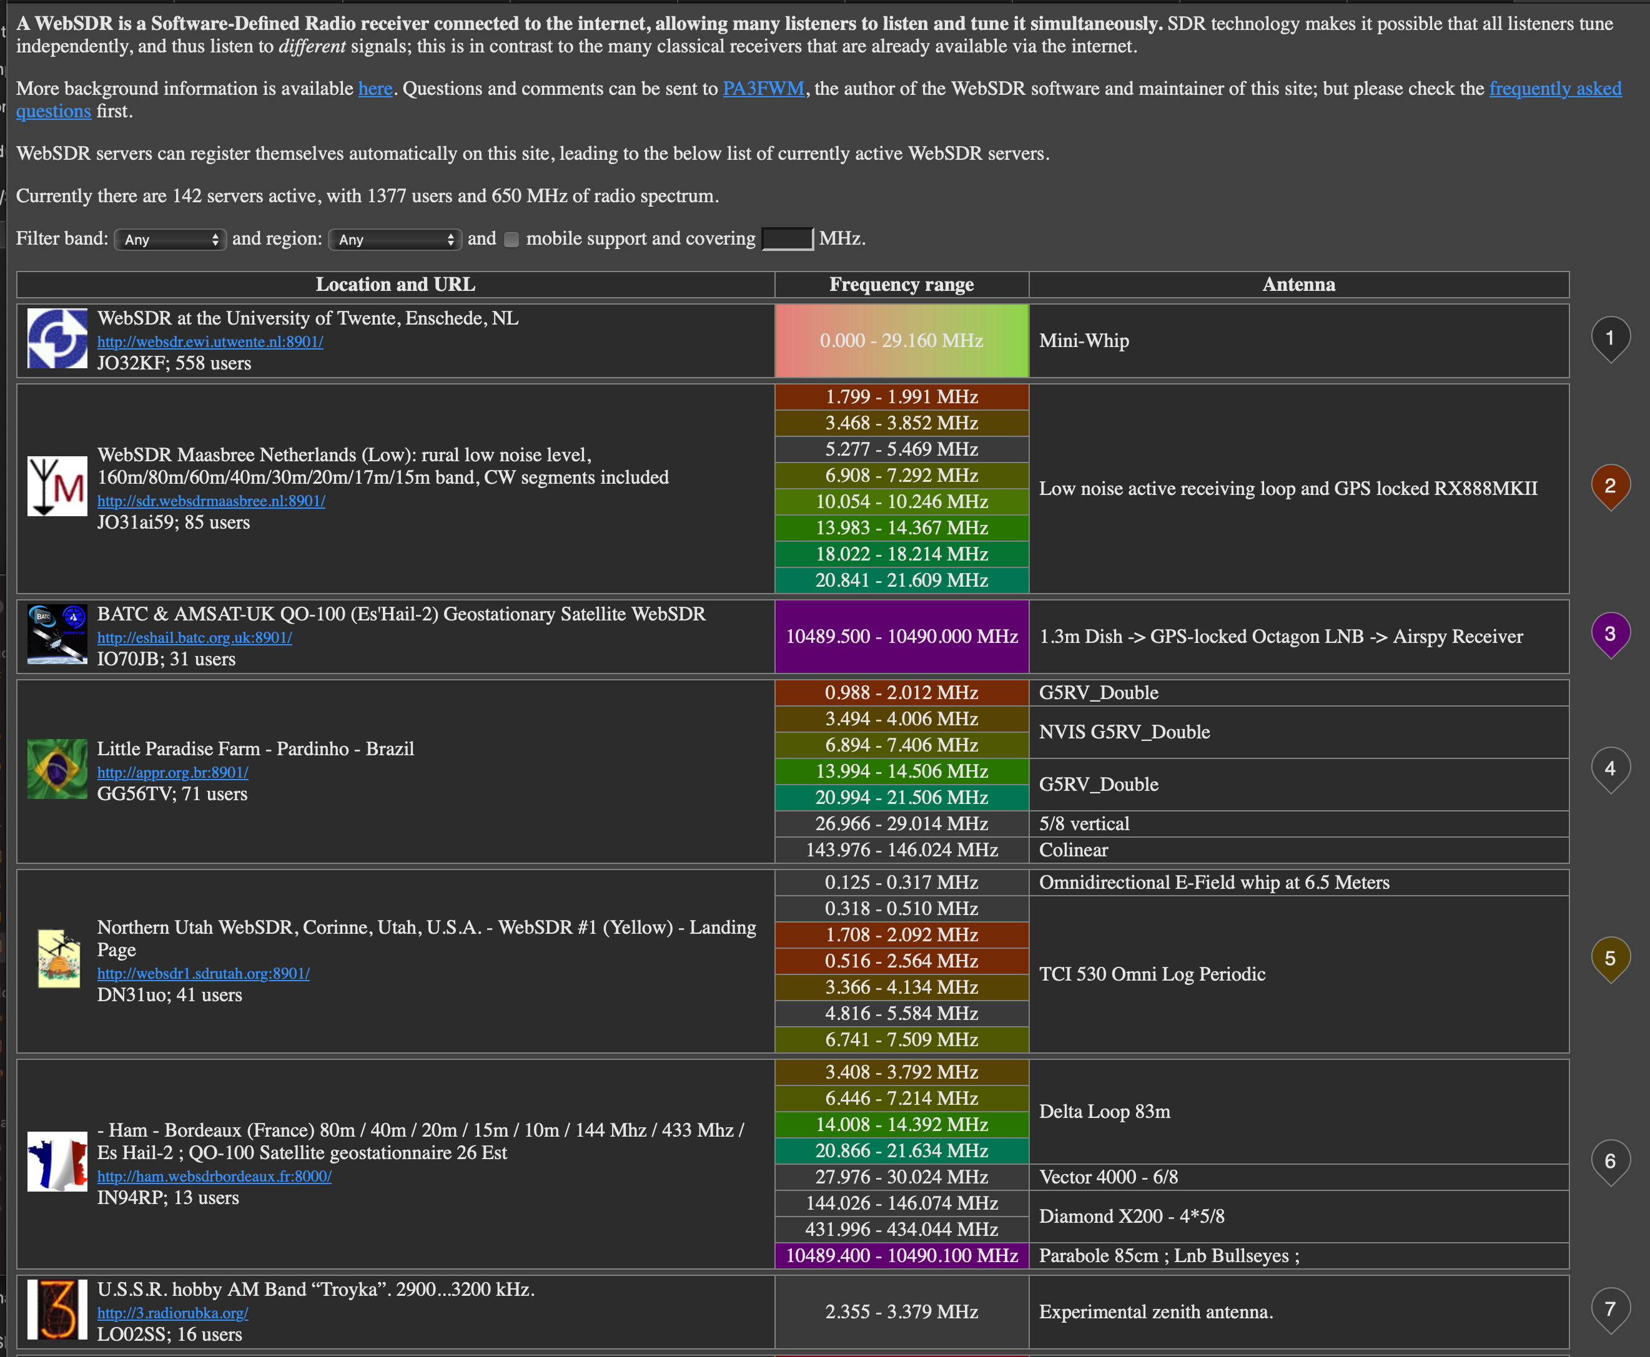Open the eshail.batc.org.uk link

pos(195,637)
